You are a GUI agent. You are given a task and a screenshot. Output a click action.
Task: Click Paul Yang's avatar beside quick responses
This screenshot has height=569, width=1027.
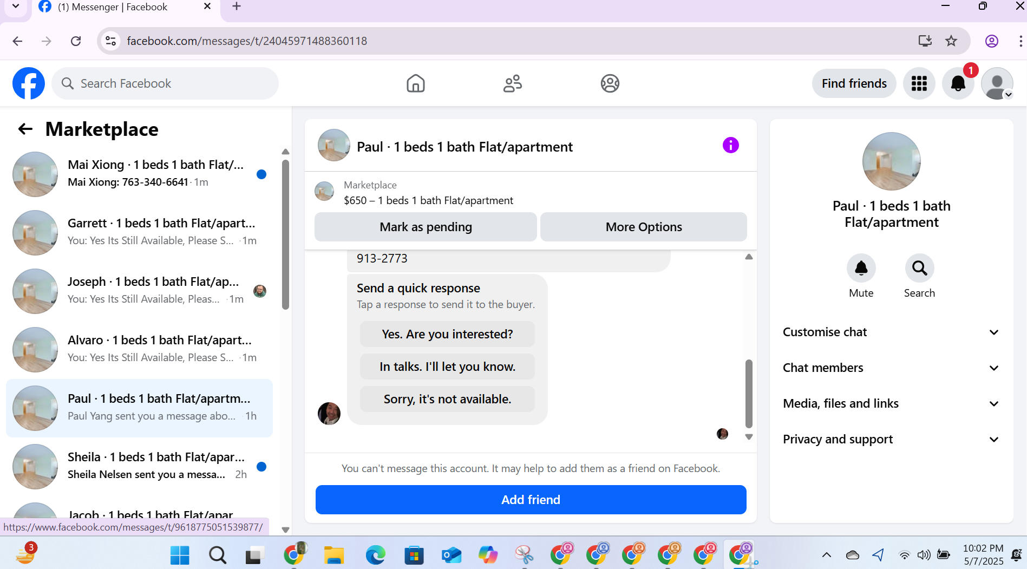point(329,414)
